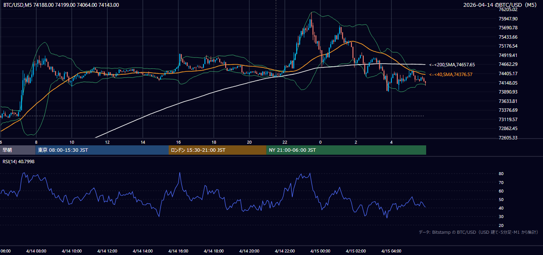
Task: Click the 2026-04-14 BTC/USD (M5) chart title
Action: [501, 5]
